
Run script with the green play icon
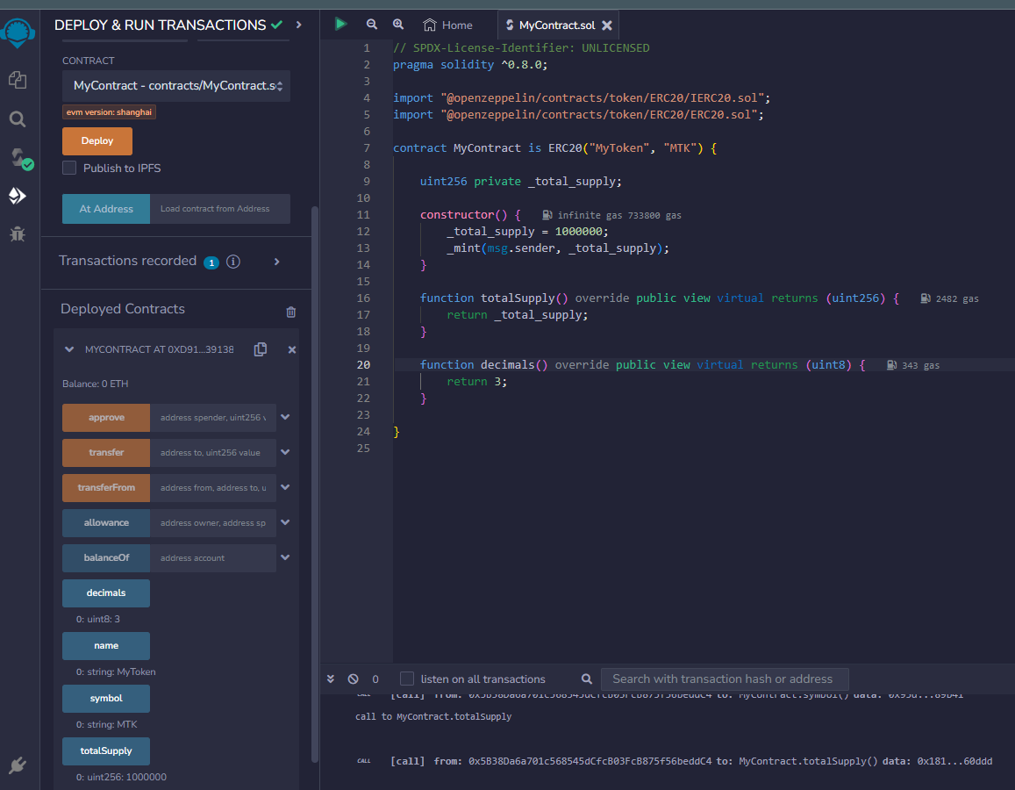point(341,24)
